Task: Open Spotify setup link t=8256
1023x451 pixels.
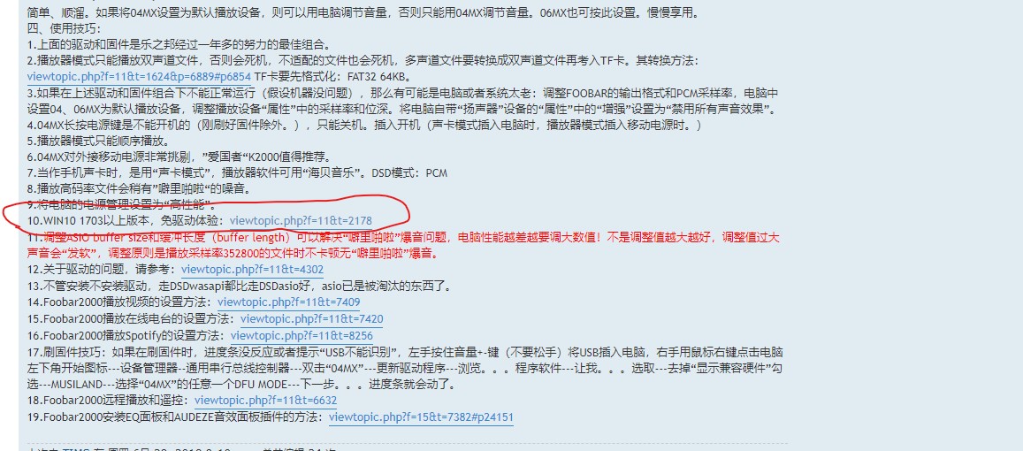Action: coord(302,335)
